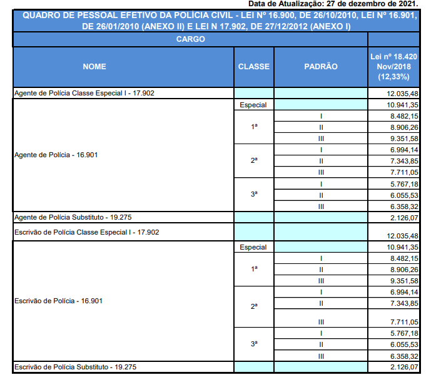
Task: Select padrão III of Agente de Polícia 3ª class
Action: point(321,207)
